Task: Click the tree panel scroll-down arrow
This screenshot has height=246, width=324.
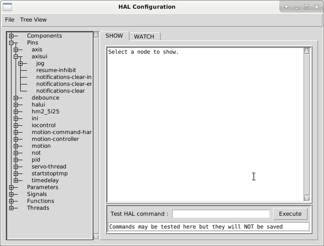Action: 96,236
